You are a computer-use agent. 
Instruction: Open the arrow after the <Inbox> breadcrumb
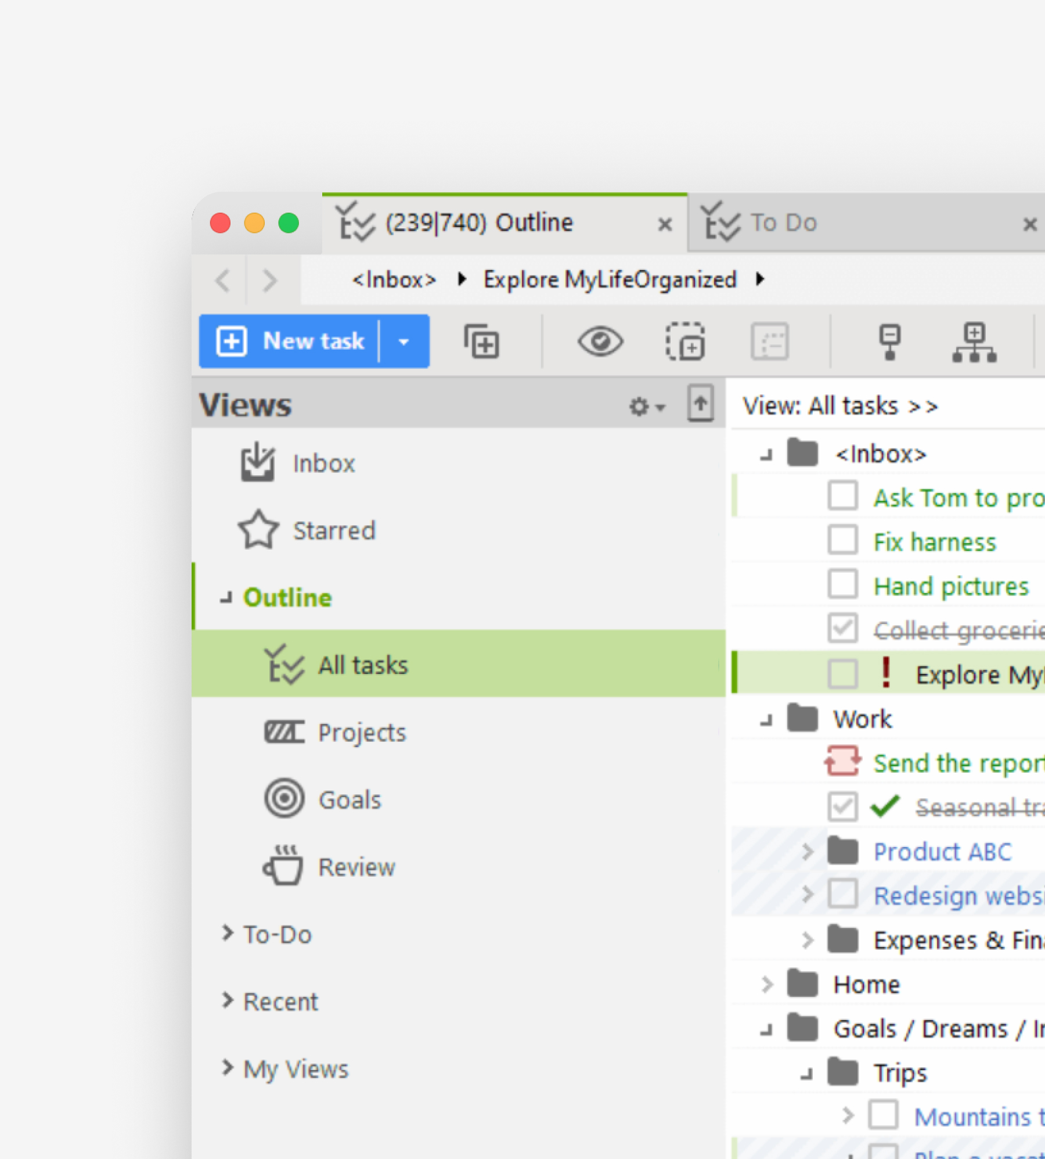pos(462,279)
